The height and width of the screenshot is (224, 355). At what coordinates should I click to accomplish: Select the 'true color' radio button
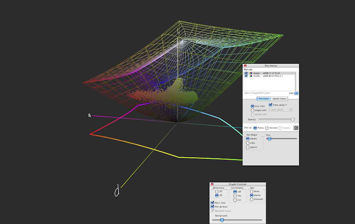point(252,106)
